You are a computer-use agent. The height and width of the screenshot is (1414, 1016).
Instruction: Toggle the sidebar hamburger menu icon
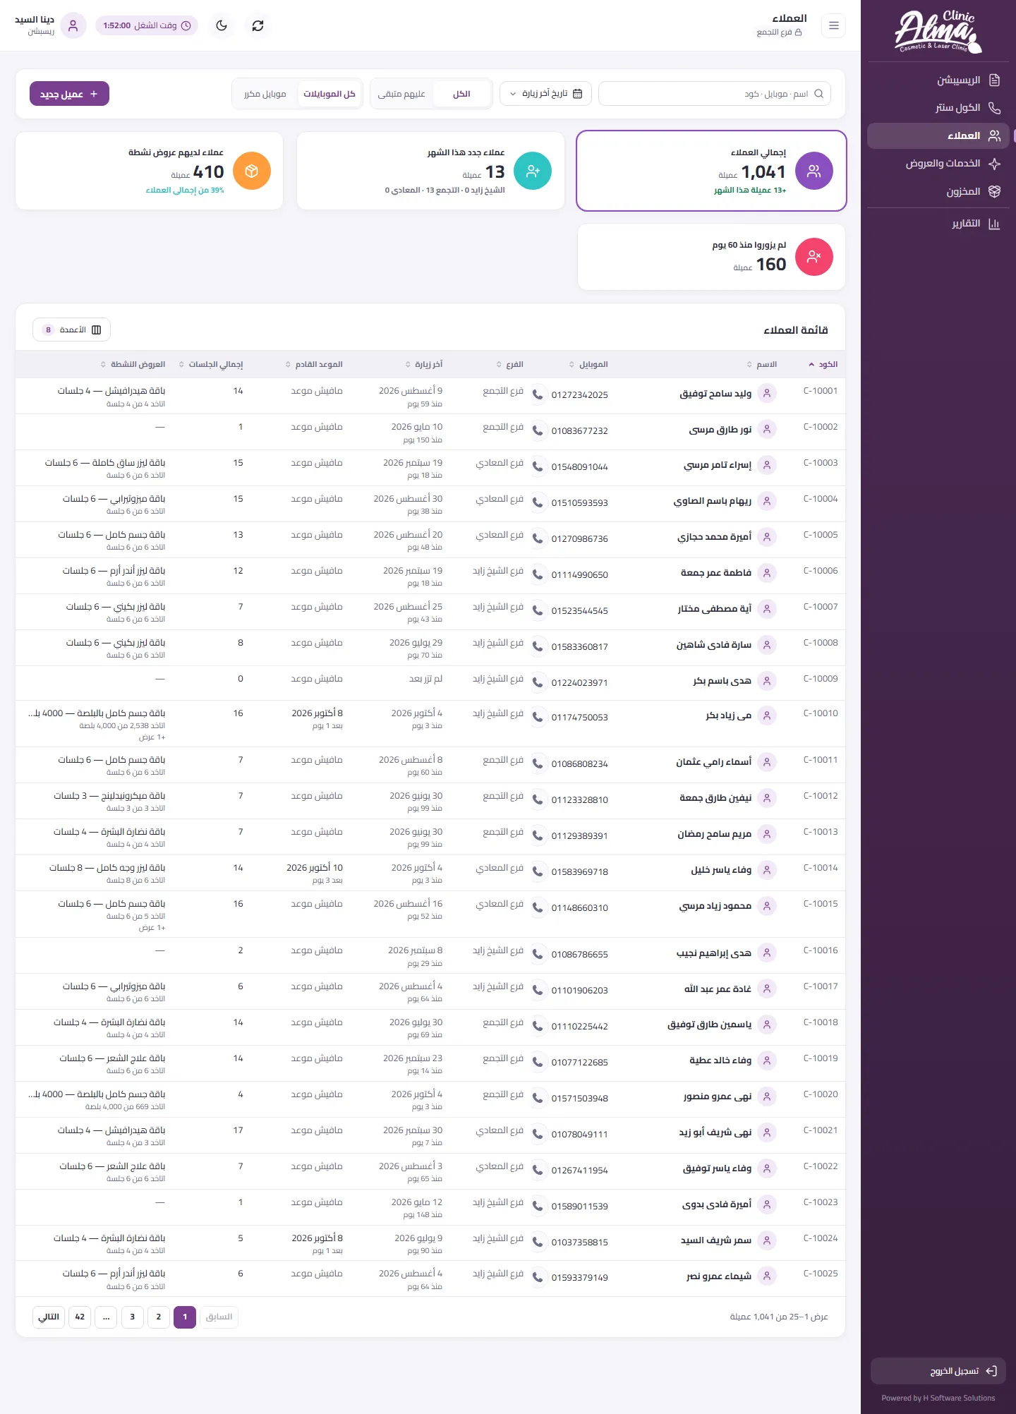(x=834, y=25)
